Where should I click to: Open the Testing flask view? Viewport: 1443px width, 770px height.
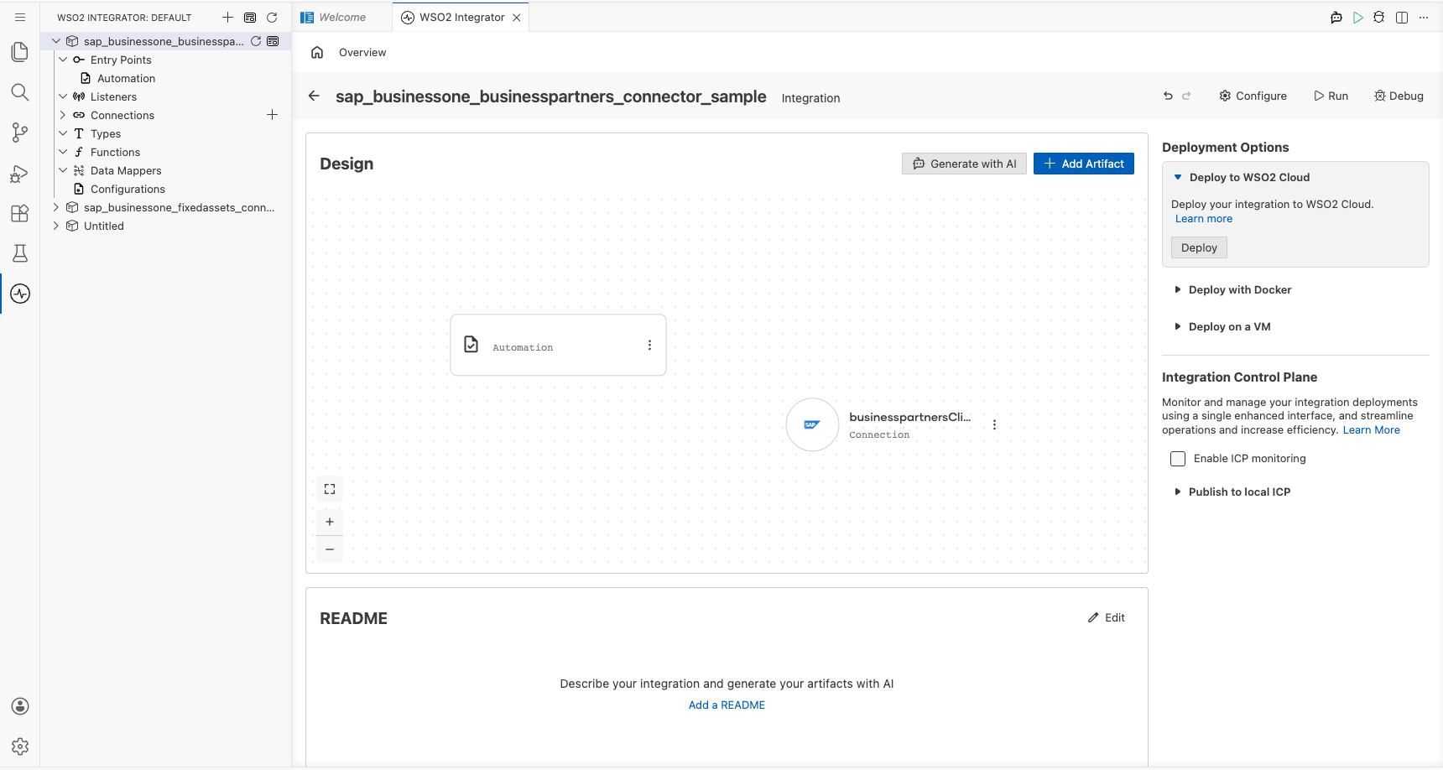pyautogui.click(x=20, y=253)
